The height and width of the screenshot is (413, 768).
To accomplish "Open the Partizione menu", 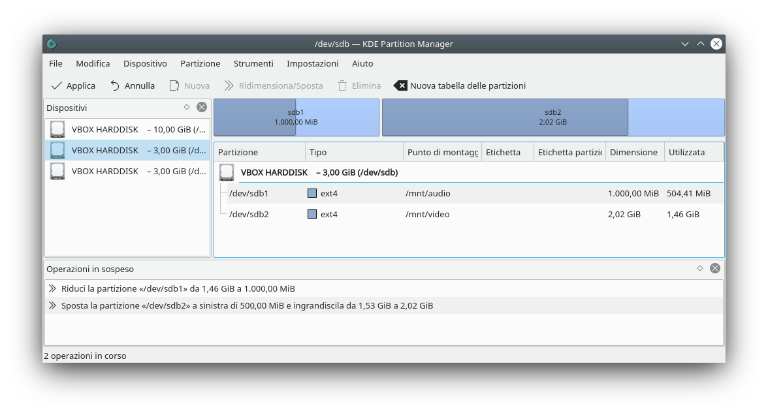I will (200, 63).
